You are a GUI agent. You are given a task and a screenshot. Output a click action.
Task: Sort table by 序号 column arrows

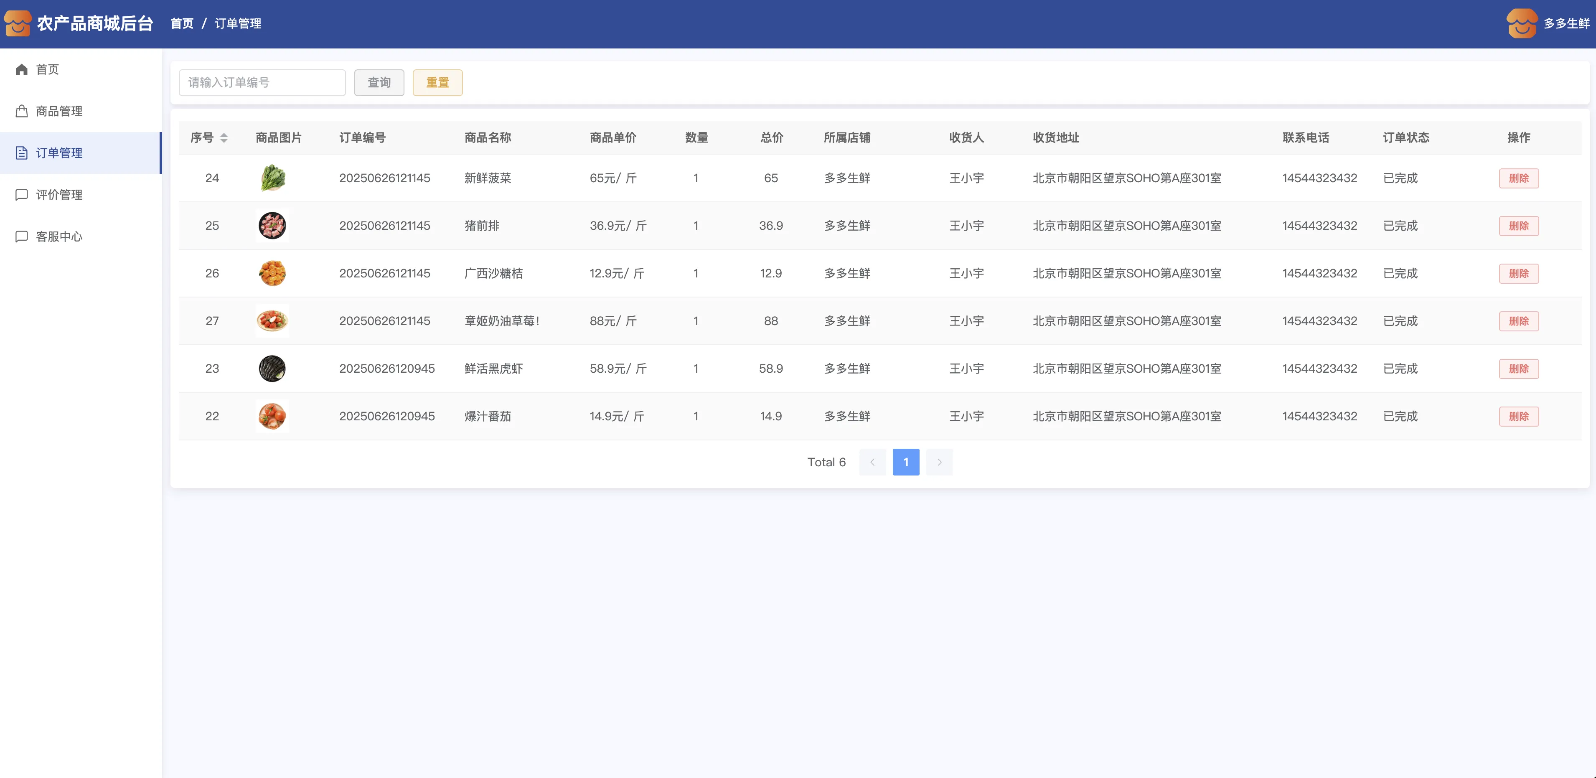coord(224,137)
